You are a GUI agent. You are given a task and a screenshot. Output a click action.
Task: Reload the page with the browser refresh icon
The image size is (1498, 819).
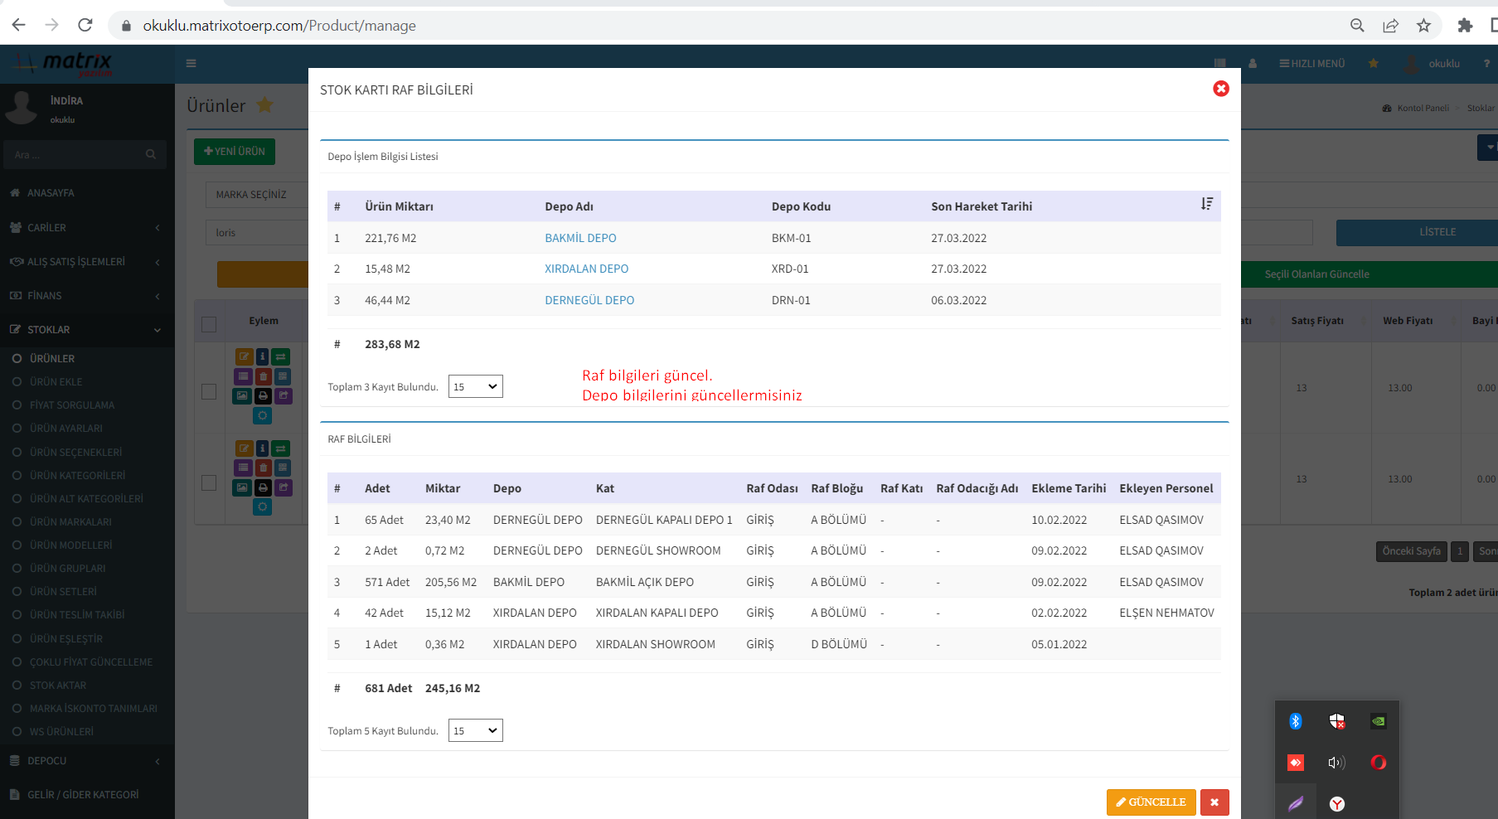tap(85, 26)
